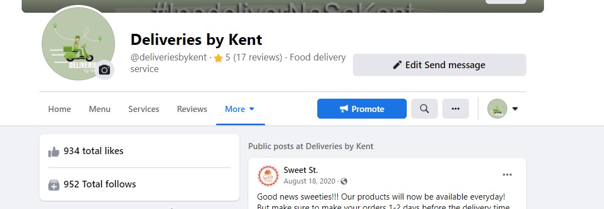View the Reviews tab
Image resolution: width=604 pixels, height=209 pixels.
coord(192,109)
